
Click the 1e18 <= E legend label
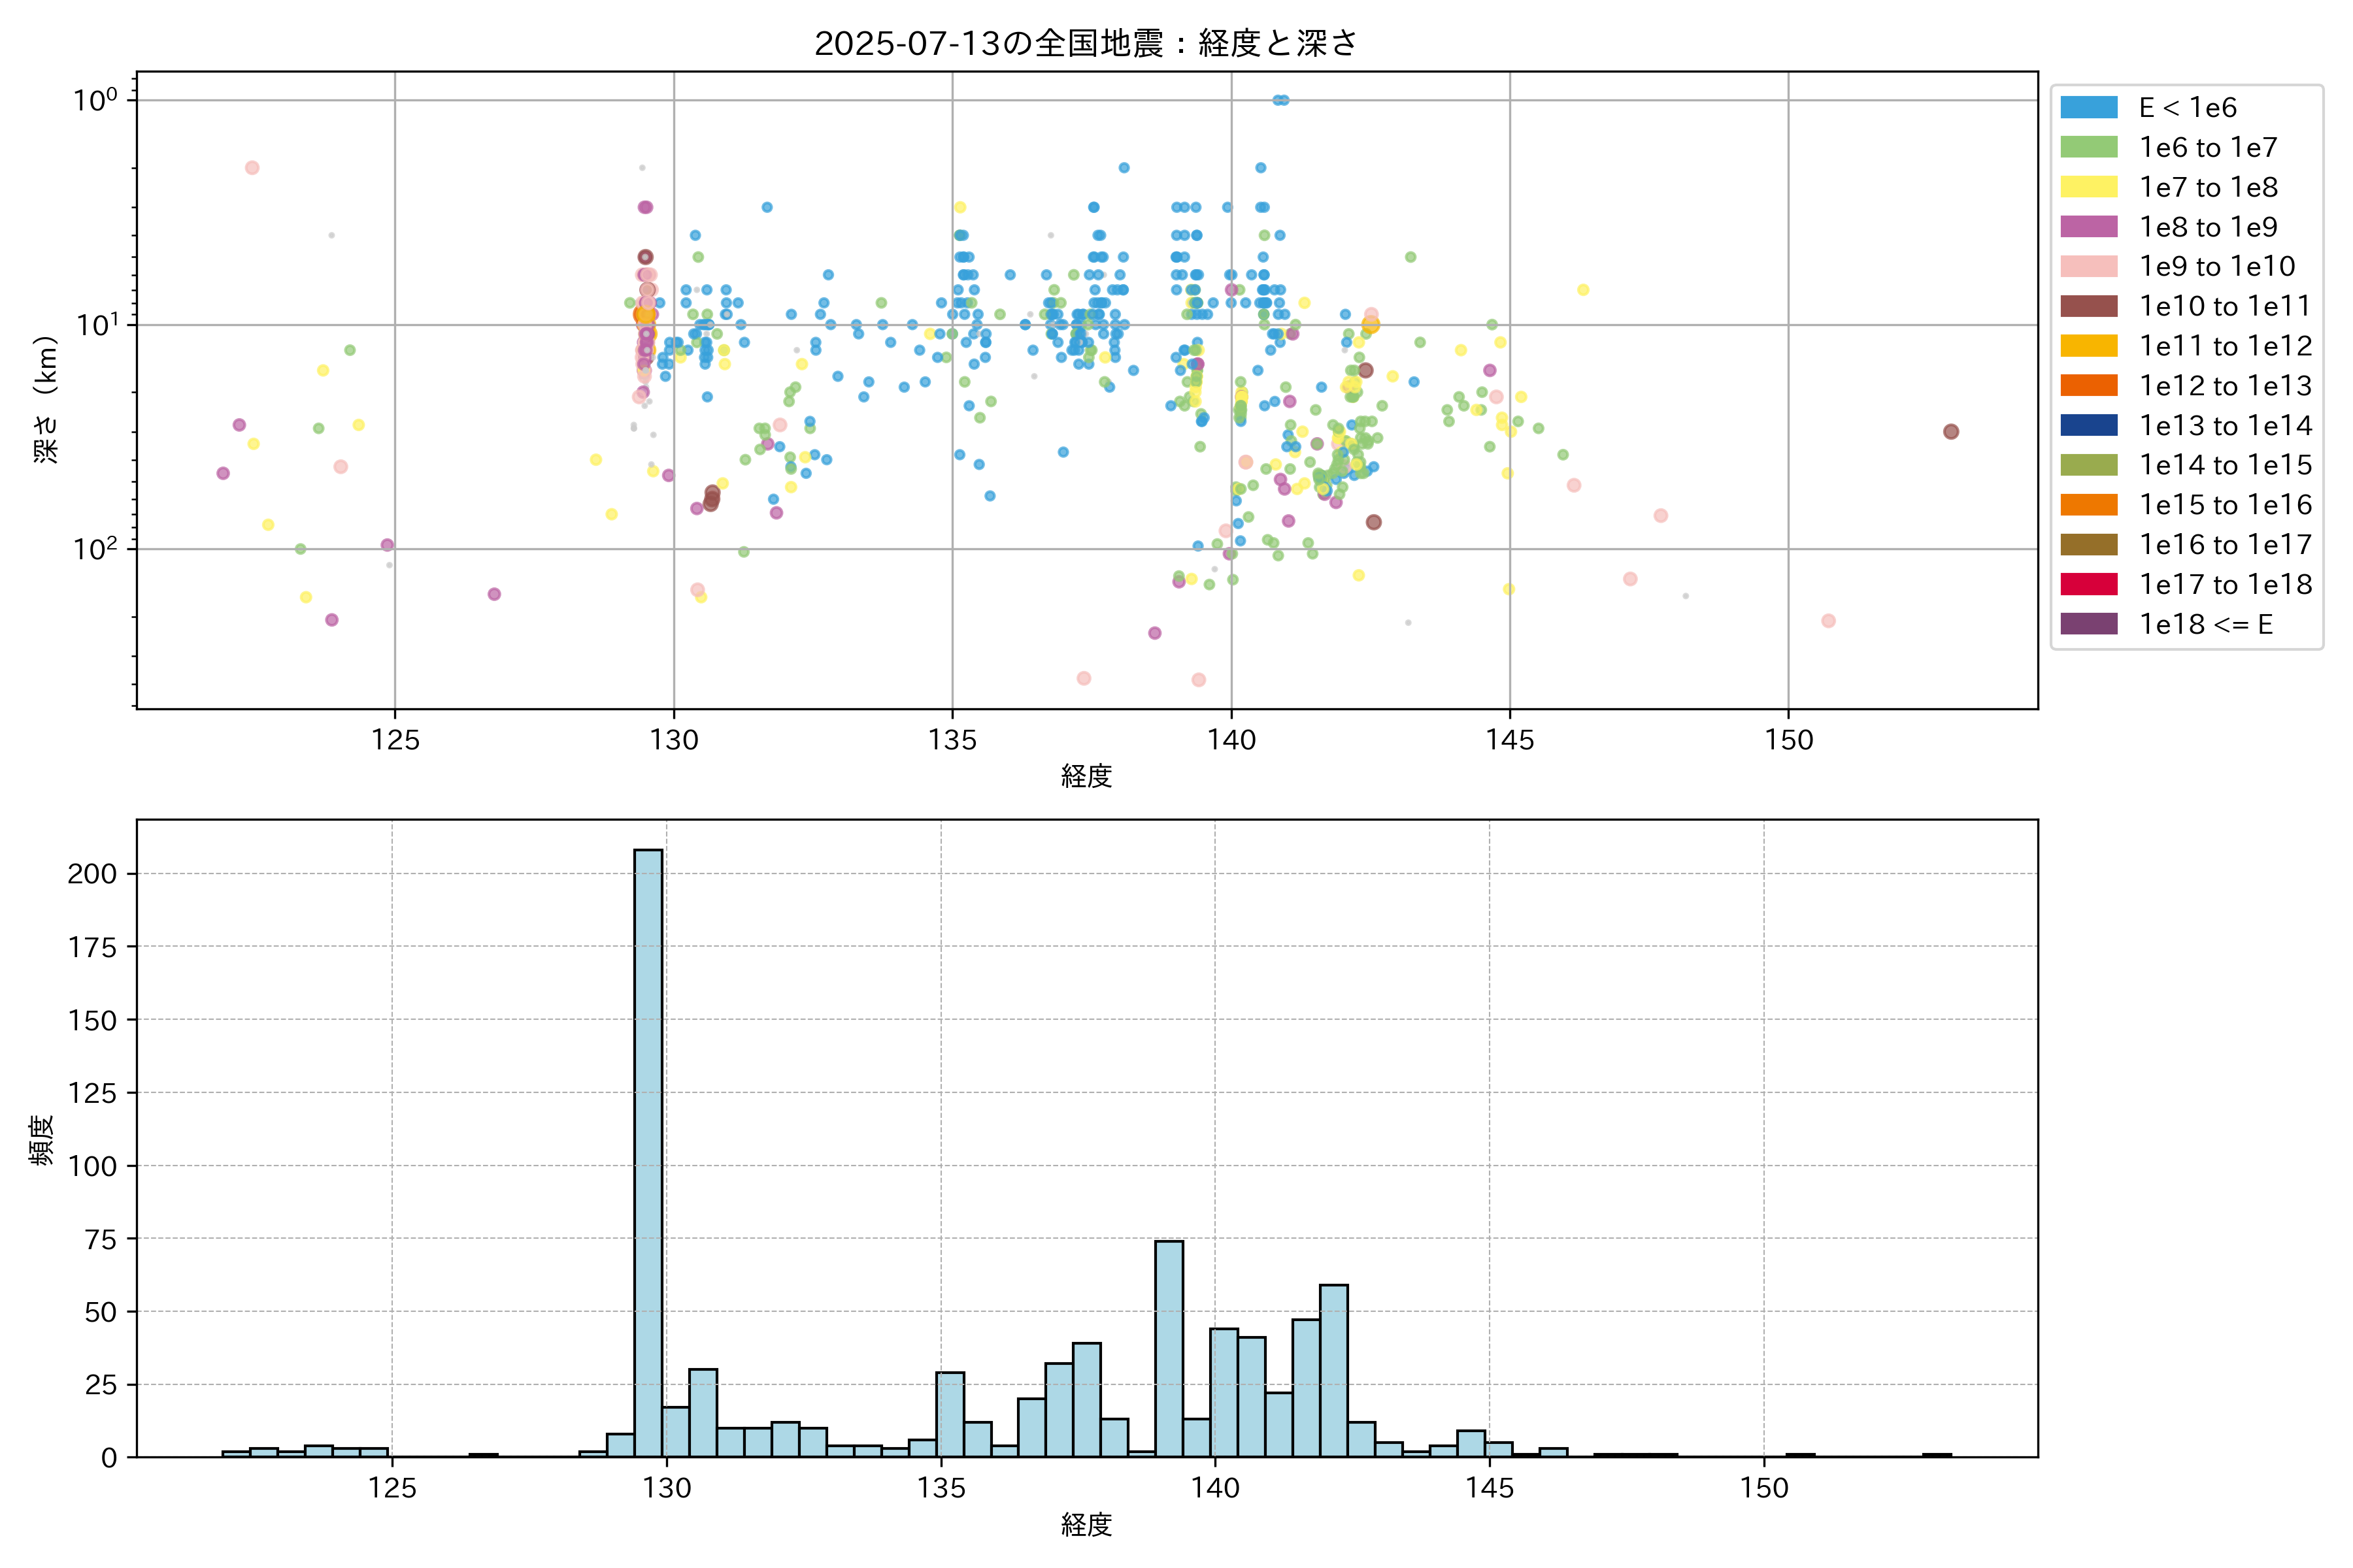tap(2206, 624)
